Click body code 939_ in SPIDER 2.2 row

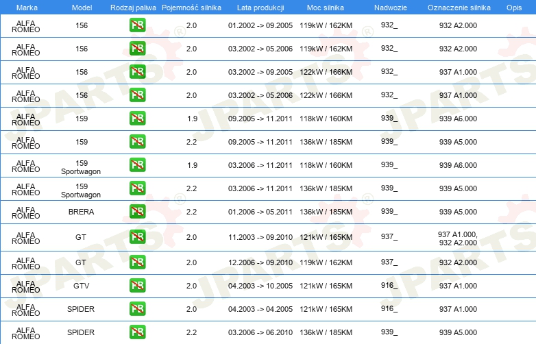[389, 332]
